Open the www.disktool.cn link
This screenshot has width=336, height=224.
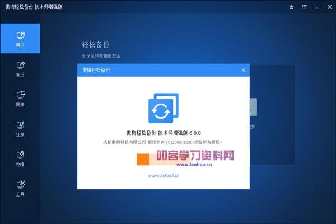(x=164, y=175)
